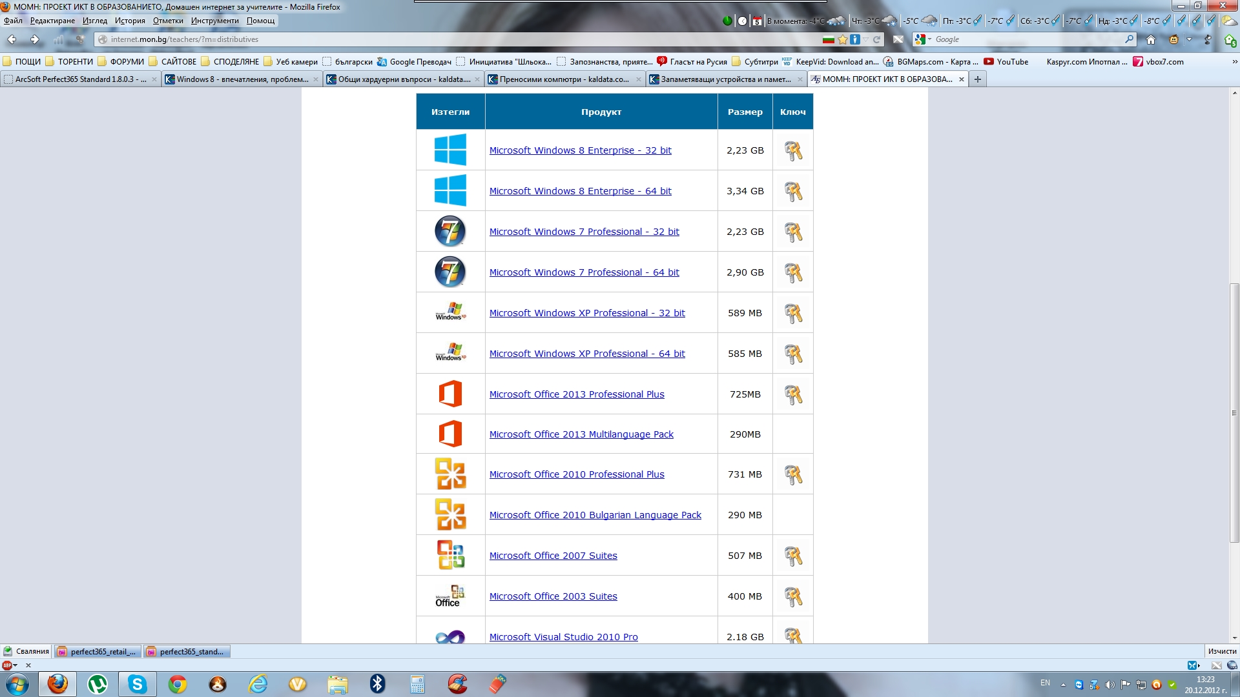Download Microsoft Windows 8 Enterprise - 32 bit

coord(580,150)
